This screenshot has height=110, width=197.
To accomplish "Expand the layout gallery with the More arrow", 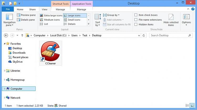I will coord(89,24).
